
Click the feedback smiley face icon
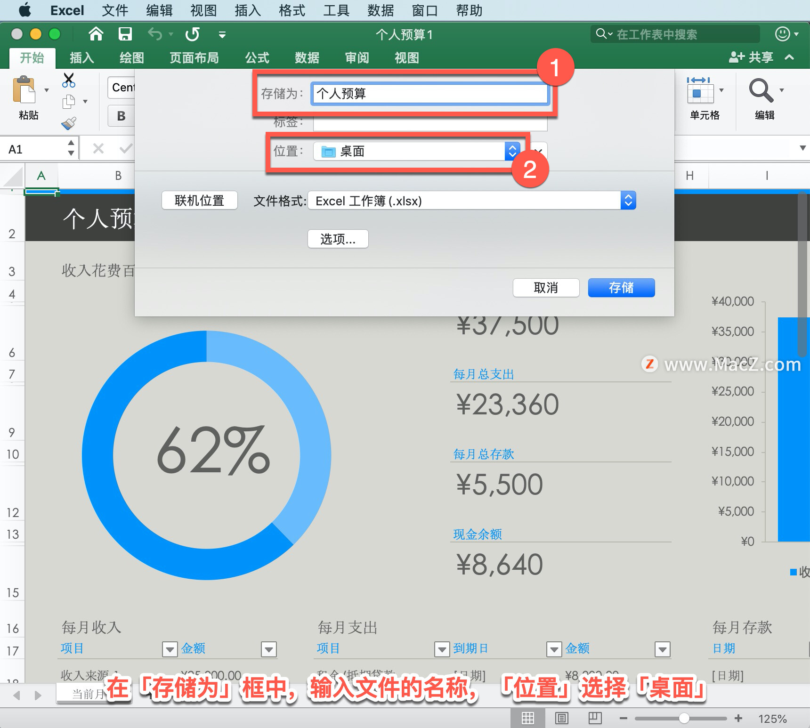782,34
